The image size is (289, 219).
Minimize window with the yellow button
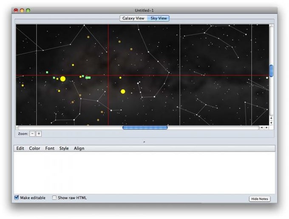pos(22,10)
